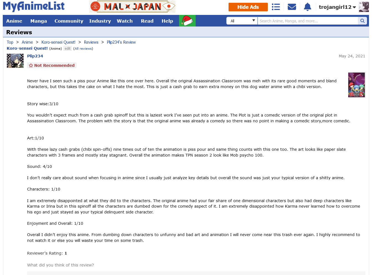The height and width of the screenshot is (275, 380).
Task: Open the Community navigation menu
Action: pyautogui.click(x=69, y=21)
